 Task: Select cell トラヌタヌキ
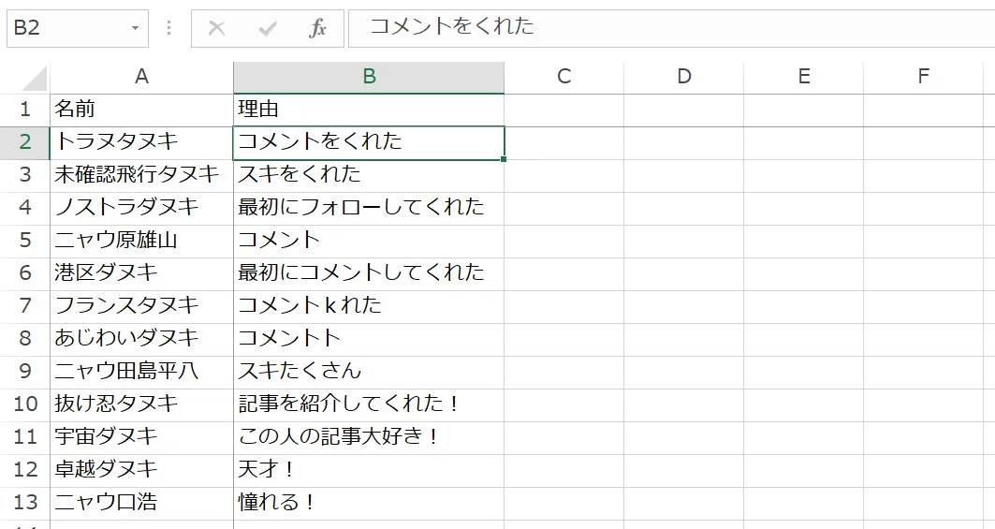coord(141,141)
